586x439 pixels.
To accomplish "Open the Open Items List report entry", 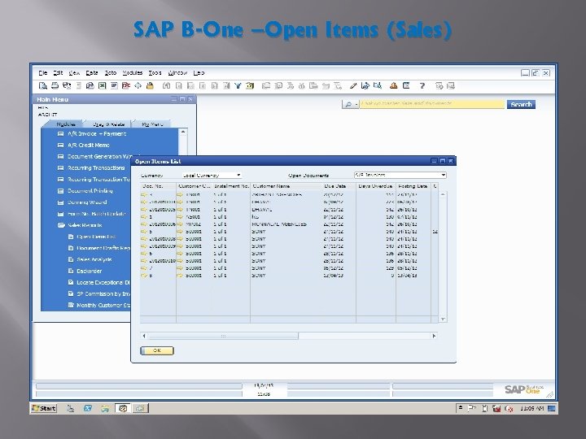I will click(x=96, y=237).
